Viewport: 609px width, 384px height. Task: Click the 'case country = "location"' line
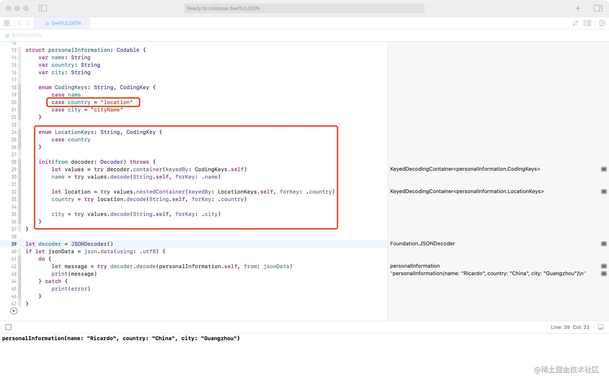click(x=92, y=102)
